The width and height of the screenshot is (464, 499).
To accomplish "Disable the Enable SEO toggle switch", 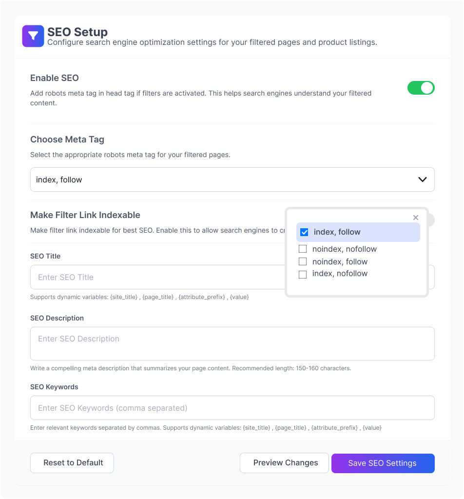I will pos(421,88).
